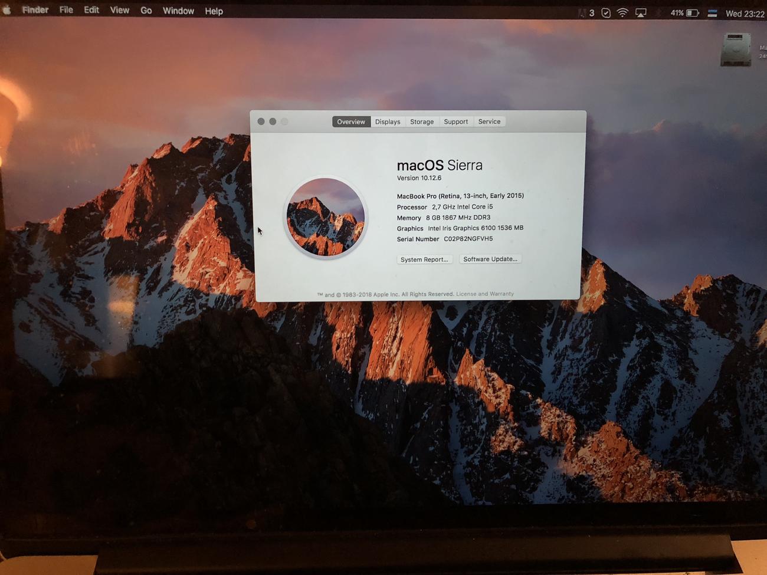
Task: Click the Wed 23:22 clock
Action: [745, 14]
